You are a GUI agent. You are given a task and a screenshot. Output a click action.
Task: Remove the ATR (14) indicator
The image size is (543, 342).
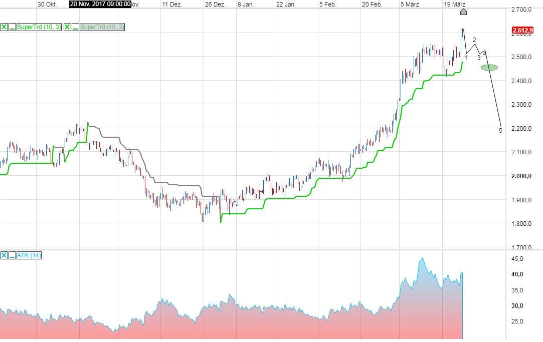(5, 255)
